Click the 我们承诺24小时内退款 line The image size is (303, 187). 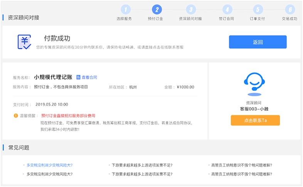click(x=60, y=129)
